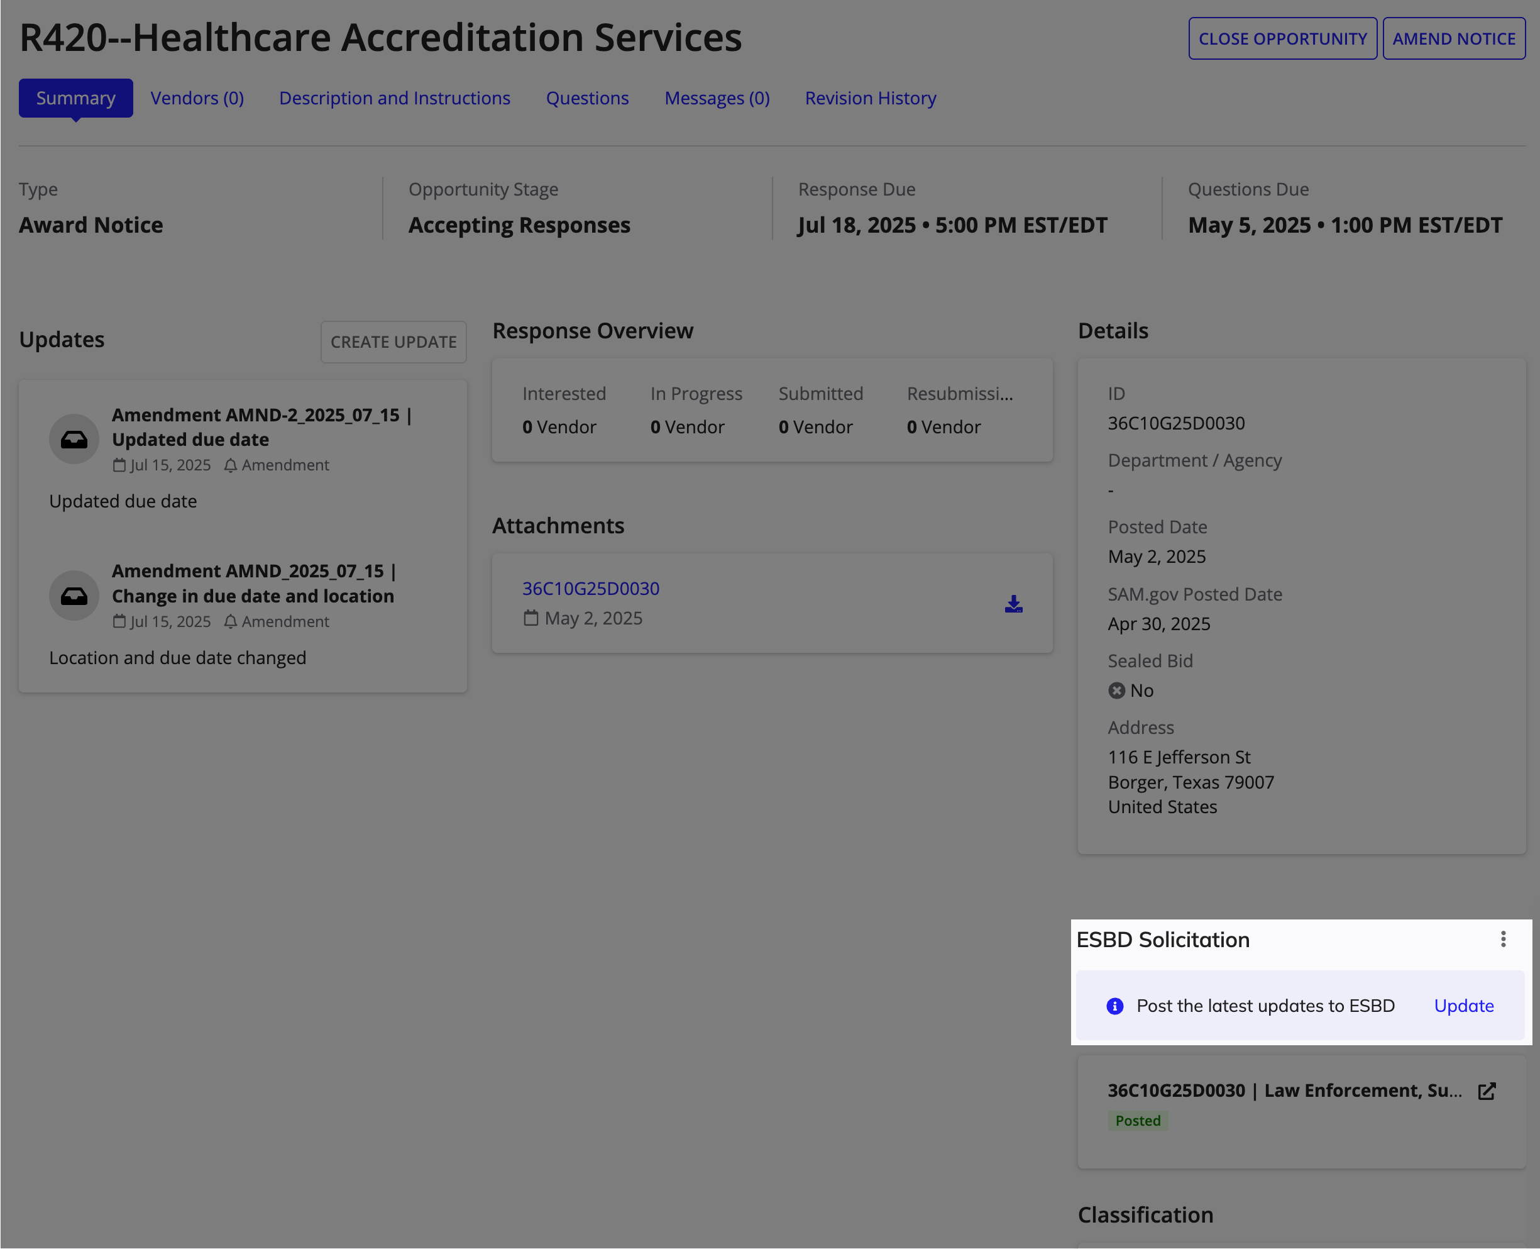Click bell icon on Change in due date amendment
Image resolution: width=1540 pixels, height=1249 pixels.
pos(230,621)
